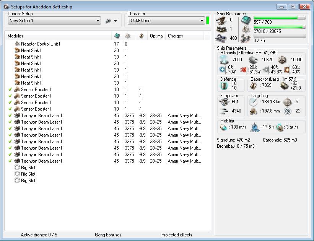Click the scan resolution icon showing 197.8 mm
The image size is (314, 241).
click(x=253, y=111)
